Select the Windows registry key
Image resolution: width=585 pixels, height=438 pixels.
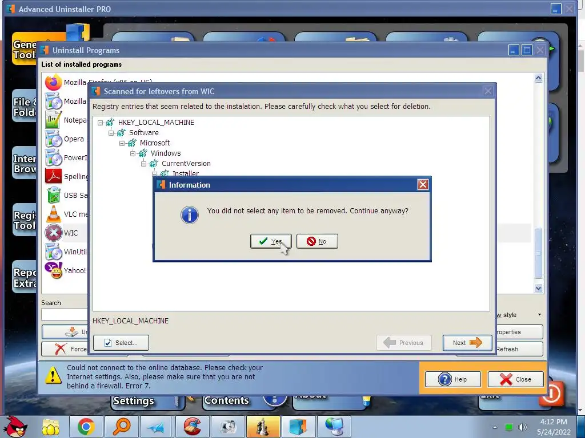(166, 153)
